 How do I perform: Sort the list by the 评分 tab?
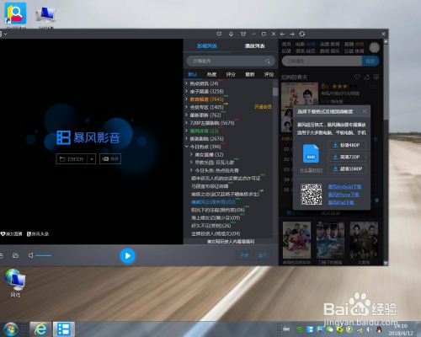231,74
